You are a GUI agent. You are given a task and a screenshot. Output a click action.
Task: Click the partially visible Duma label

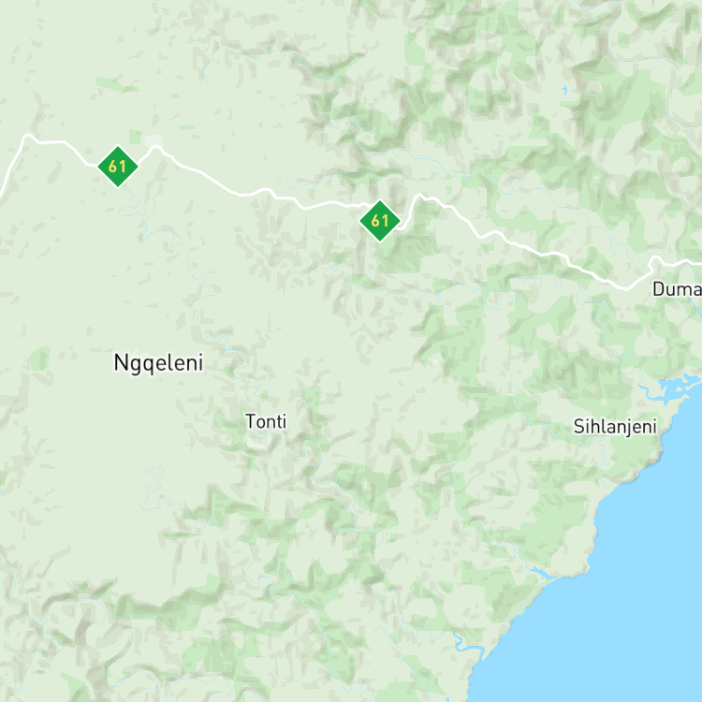click(677, 289)
